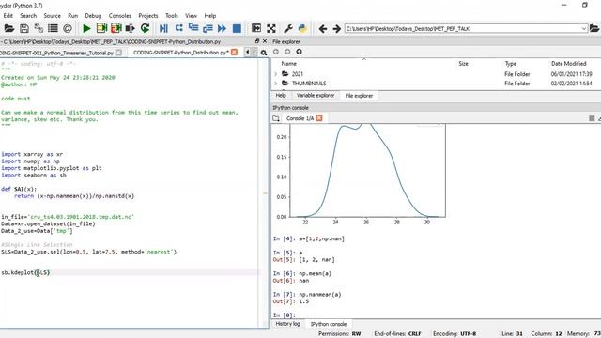Go forward to next cursor position
The image size is (601, 338).
pyautogui.click(x=336, y=29)
